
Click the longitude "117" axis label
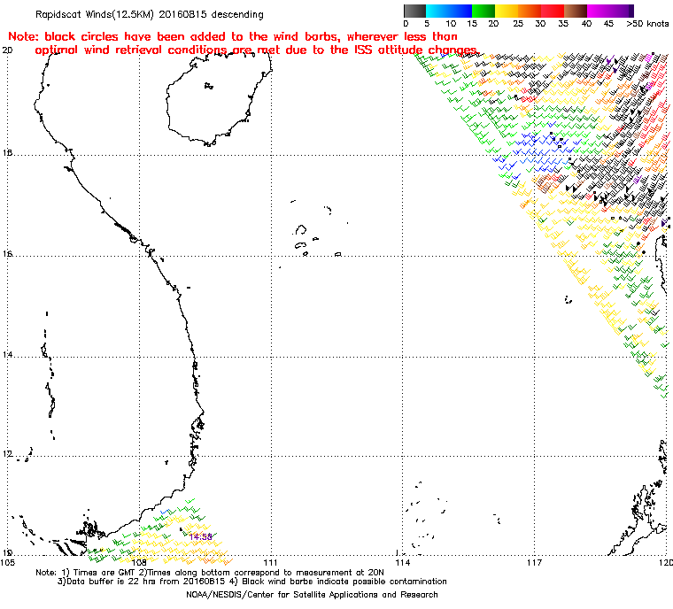[x=534, y=563]
